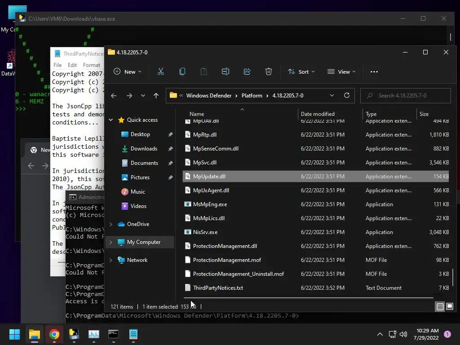Screen dimensions: 460x345
Task: Select the MsMpEng.exe file
Action: point(316,204)
